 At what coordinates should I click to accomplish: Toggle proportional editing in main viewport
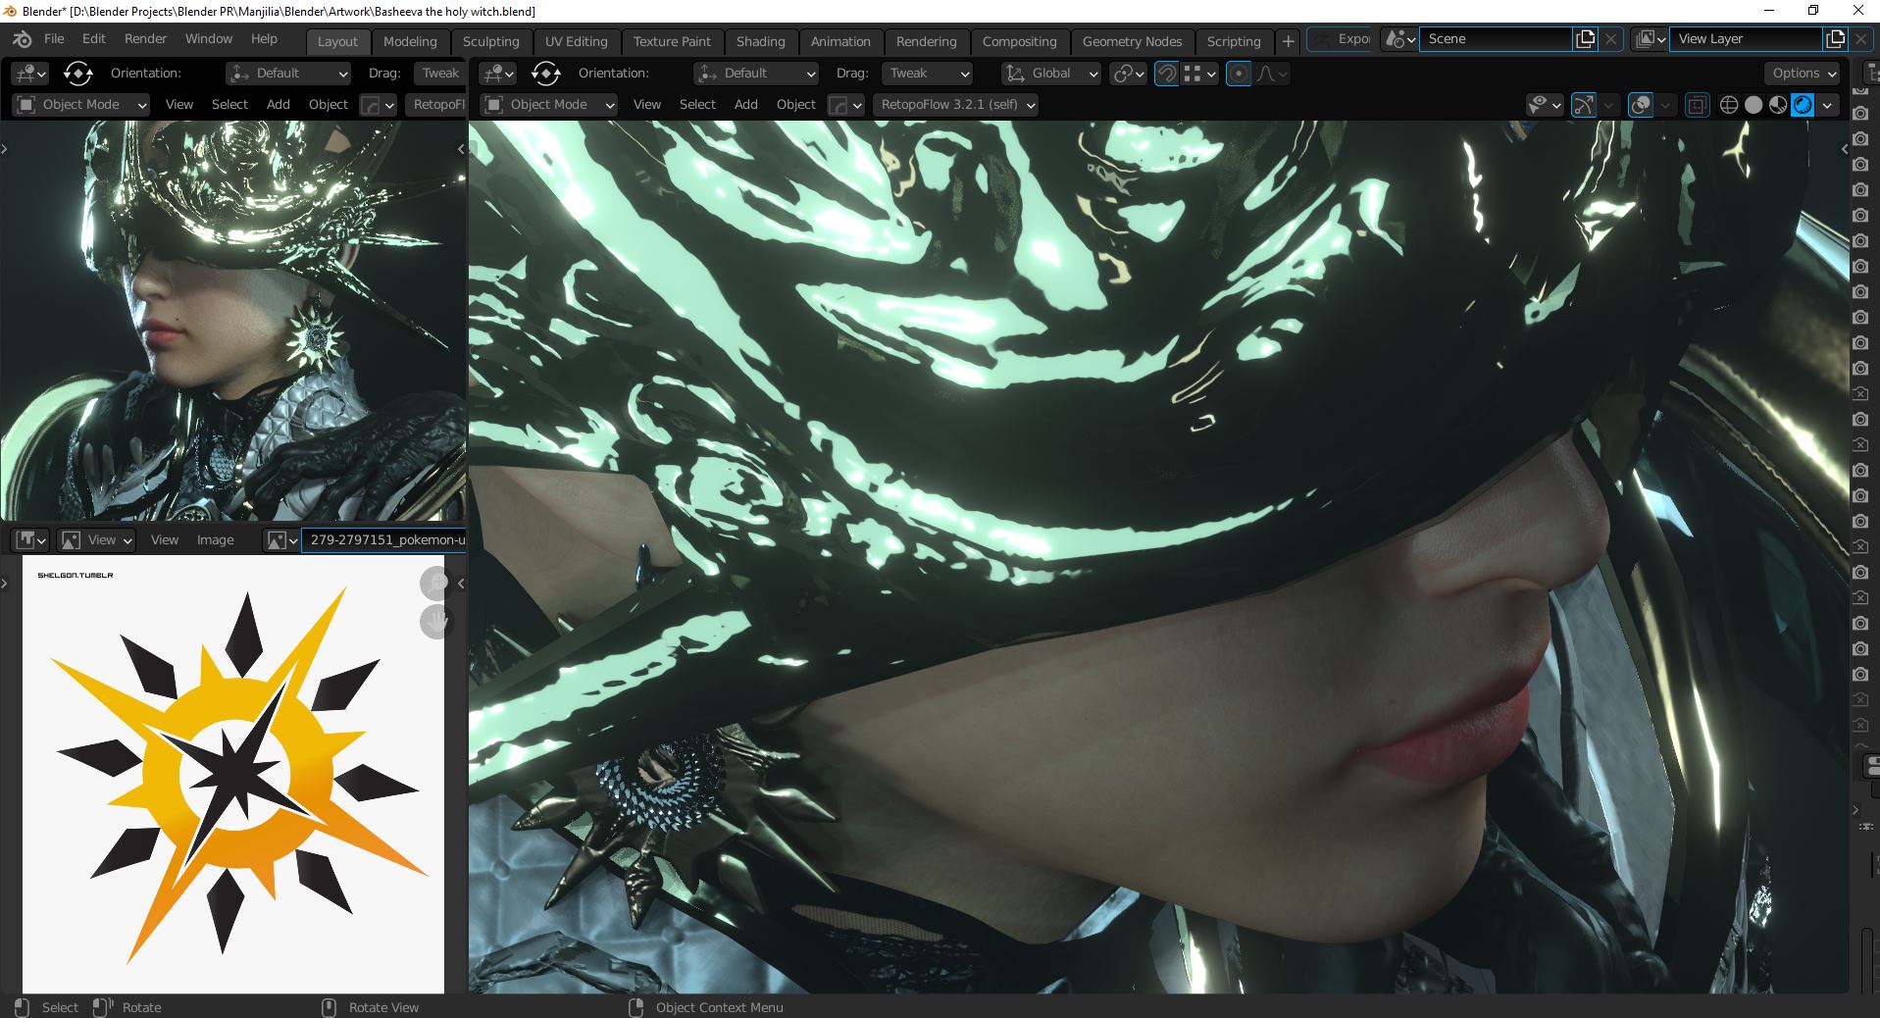tap(1239, 74)
